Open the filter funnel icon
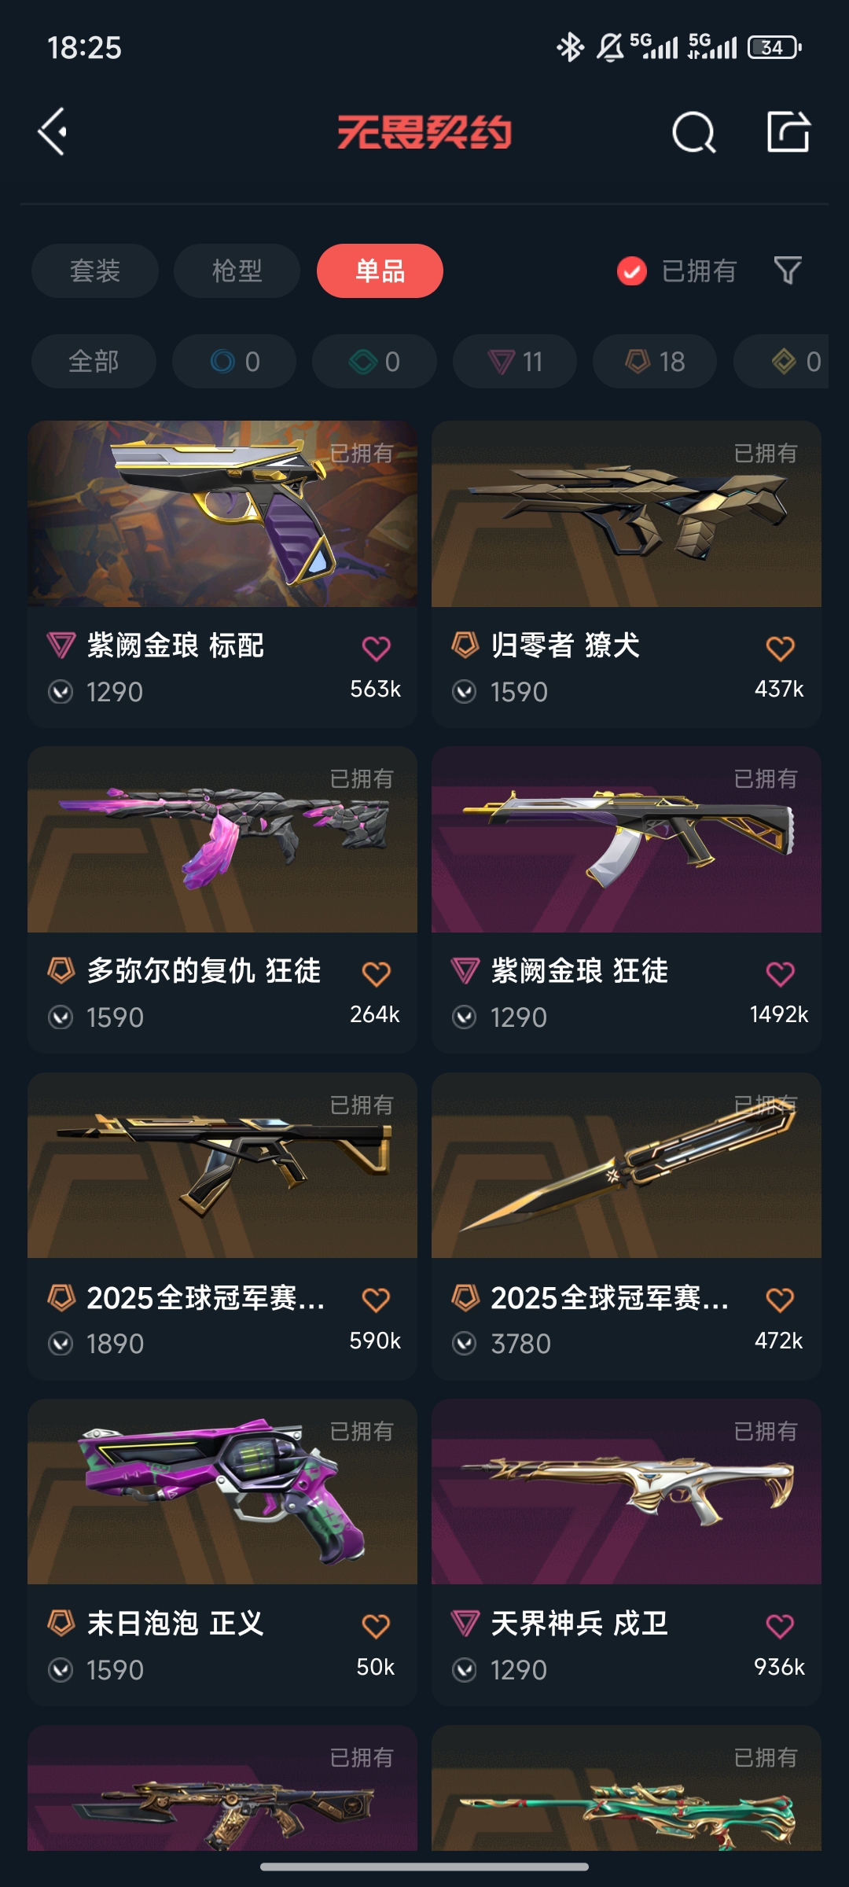849x1887 pixels. [x=788, y=270]
